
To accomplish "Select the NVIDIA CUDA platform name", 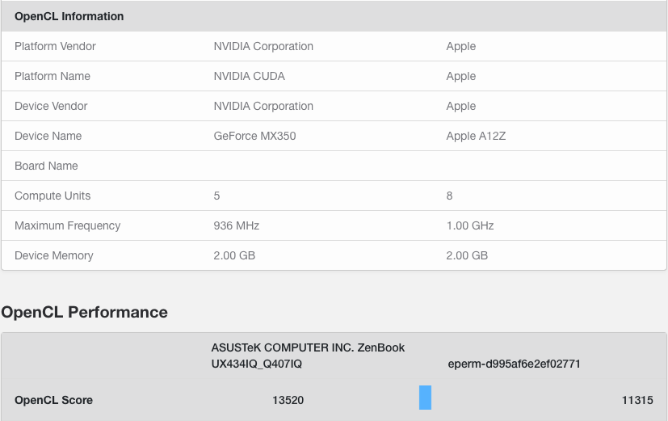I will tap(249, 76).
